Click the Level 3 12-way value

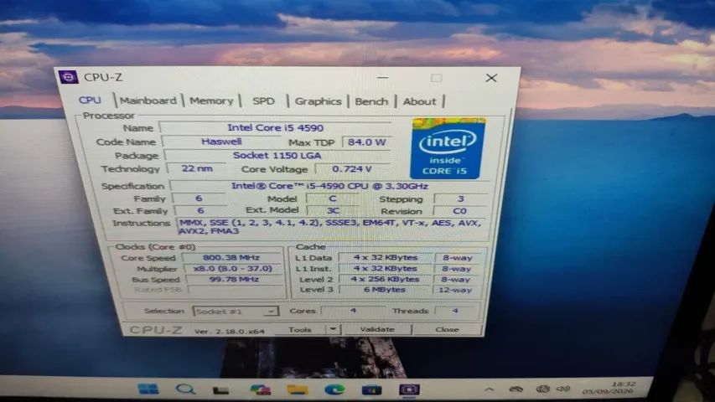(x=455, y=290)
